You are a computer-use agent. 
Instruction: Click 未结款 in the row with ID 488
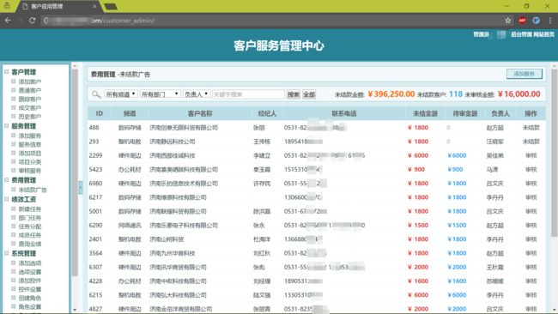[x=531, y=128]
